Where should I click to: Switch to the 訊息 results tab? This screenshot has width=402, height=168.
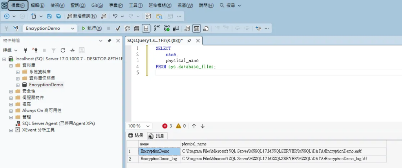tap(157, 135)
